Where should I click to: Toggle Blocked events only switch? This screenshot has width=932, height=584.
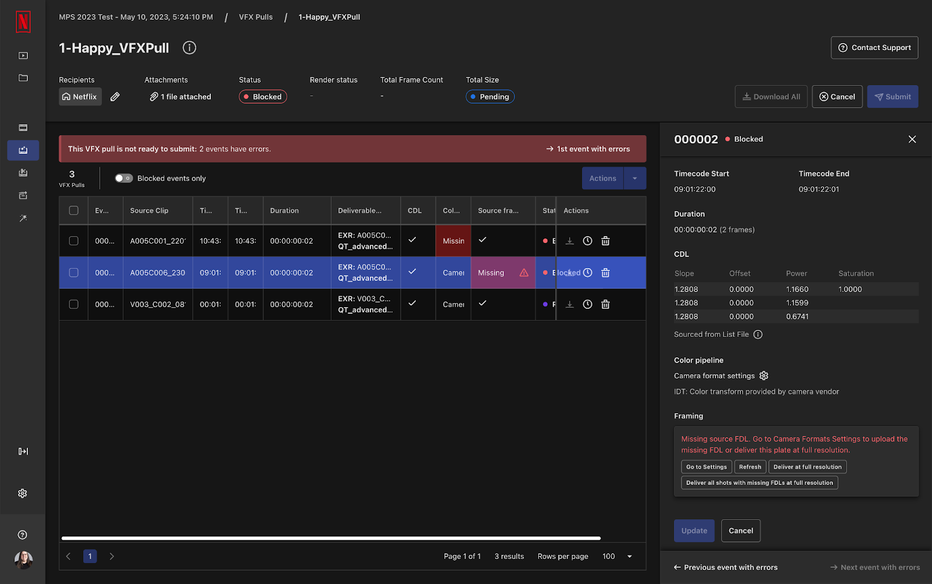[123, 178]
